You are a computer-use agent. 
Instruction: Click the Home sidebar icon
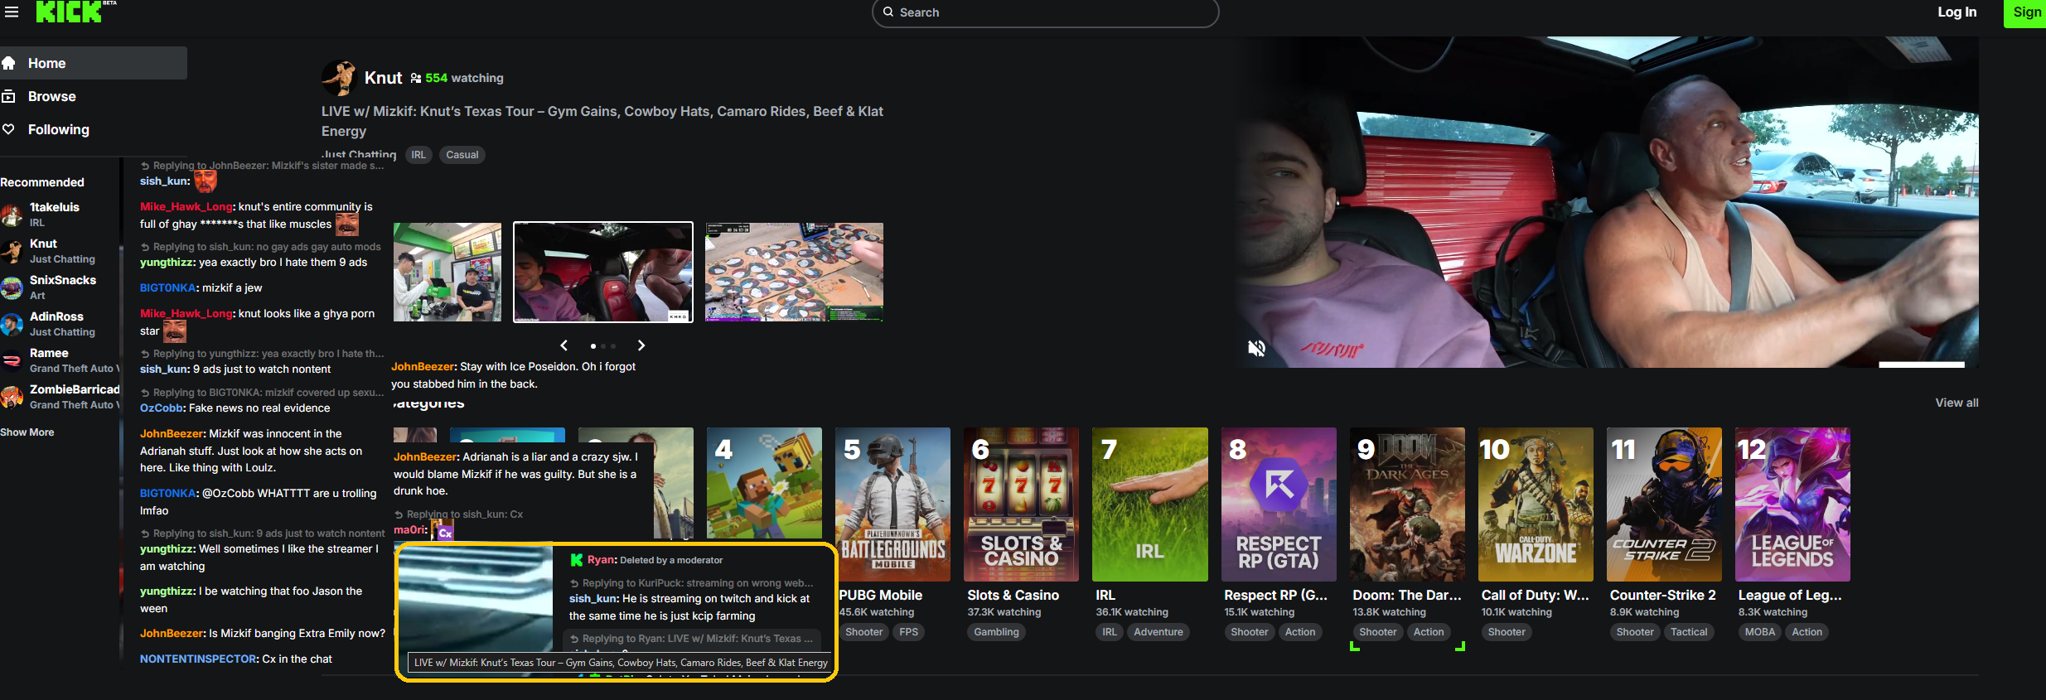tap(9, 63)
